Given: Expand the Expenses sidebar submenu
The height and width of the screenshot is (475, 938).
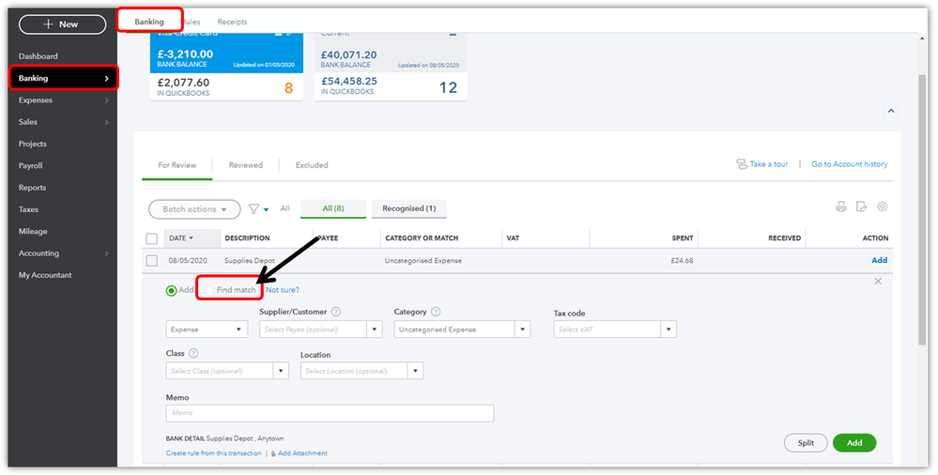Looking at the screenshot, I should pyautogui.click(x=106, y=100).
